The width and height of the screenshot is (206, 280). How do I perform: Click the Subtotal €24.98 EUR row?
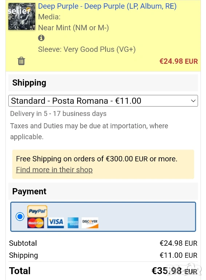tap(103, 243)
